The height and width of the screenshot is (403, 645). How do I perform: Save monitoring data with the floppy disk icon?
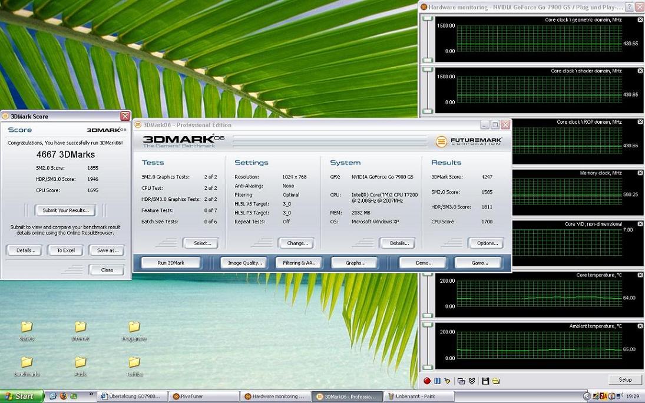point(485,381)
